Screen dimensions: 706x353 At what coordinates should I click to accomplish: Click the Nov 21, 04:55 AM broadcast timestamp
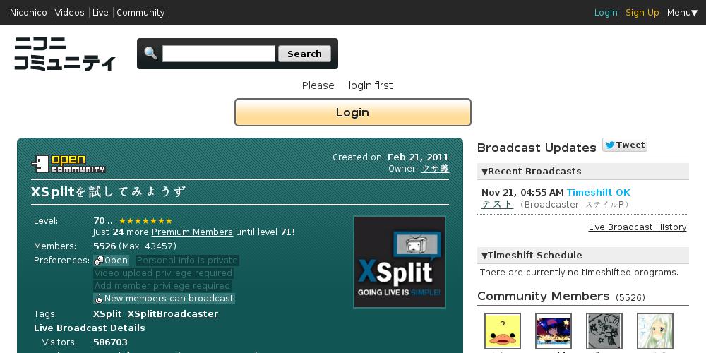coord(522,192)
